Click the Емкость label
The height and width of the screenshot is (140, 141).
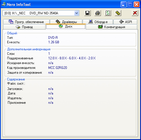pyautogui.click(x=14, y=42)
